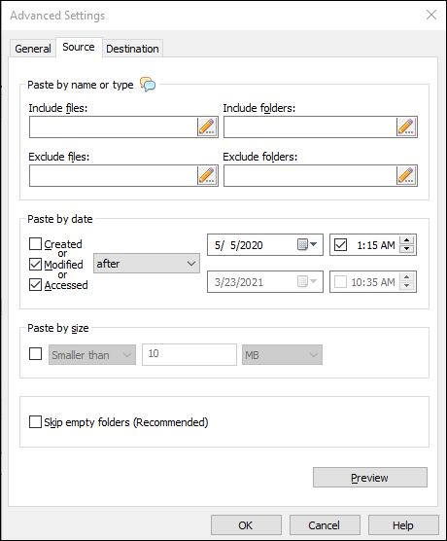This screenshot has width=447, height=541.
Task: Expand the 'after' date condition dropdown
Action: coord(147,264)
